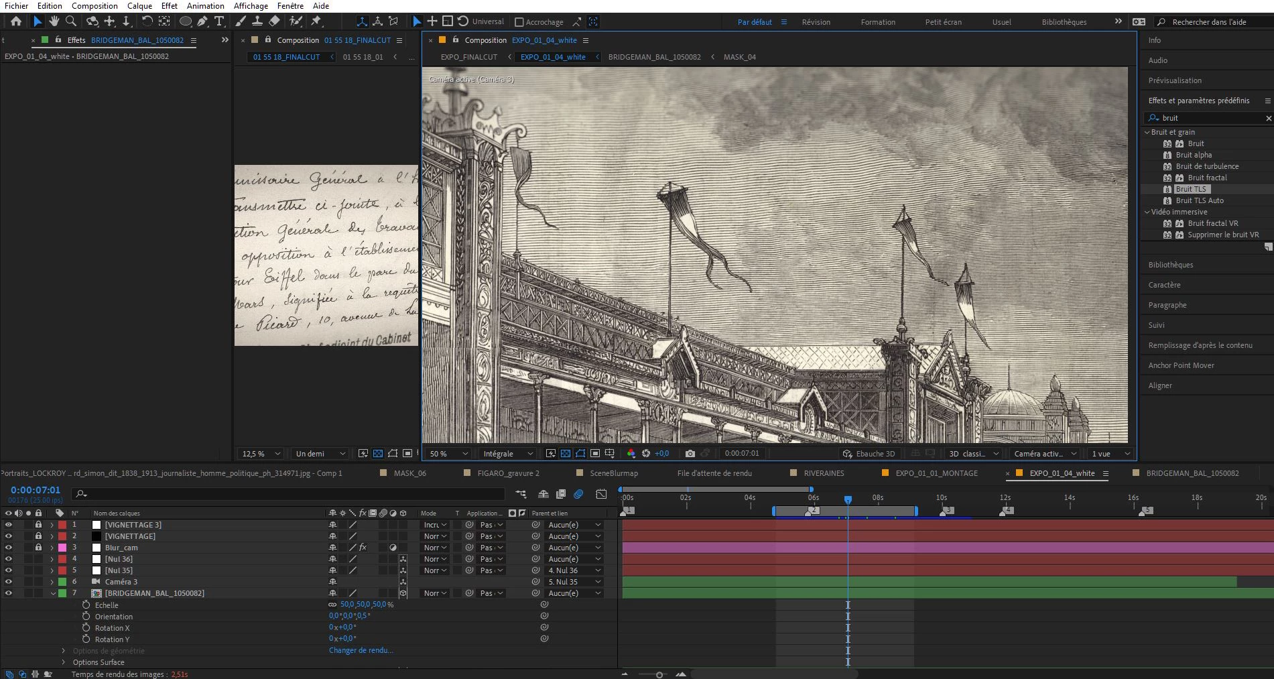
Task: Toggle the Echelle constrain proportions link
Action: (x=332, y=605)
